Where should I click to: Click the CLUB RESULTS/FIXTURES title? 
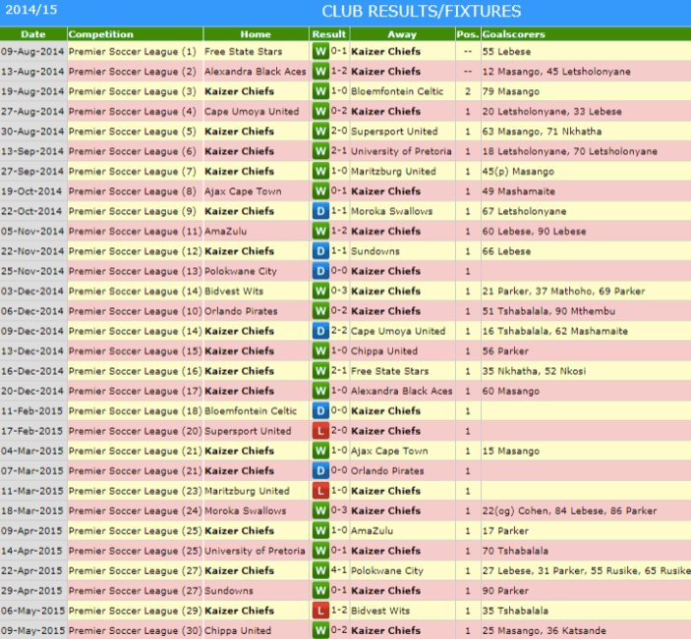(x=422, y=12)
